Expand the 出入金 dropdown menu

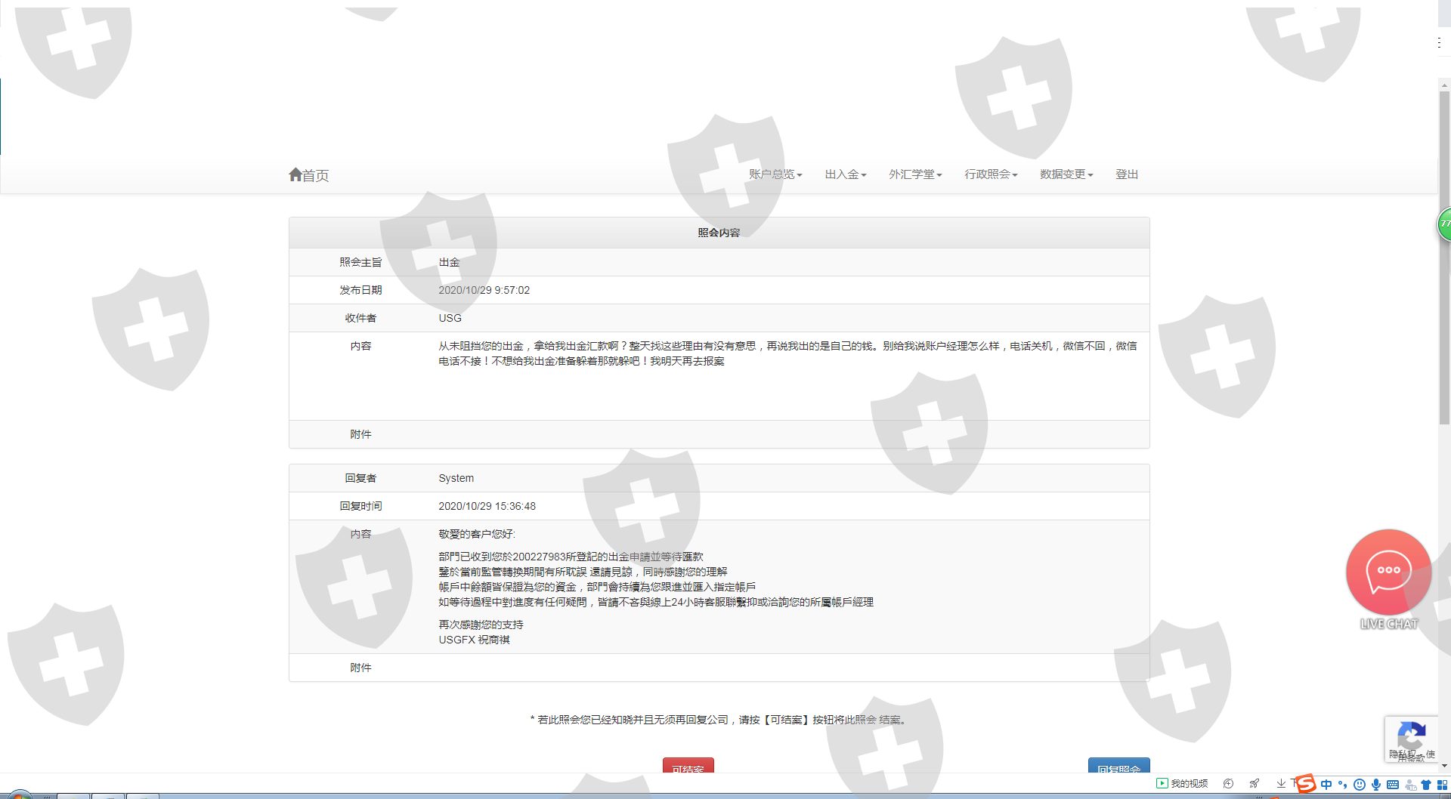coord(845,174)
